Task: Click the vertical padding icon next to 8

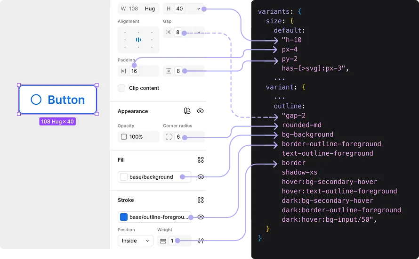Action: [169, 71]
